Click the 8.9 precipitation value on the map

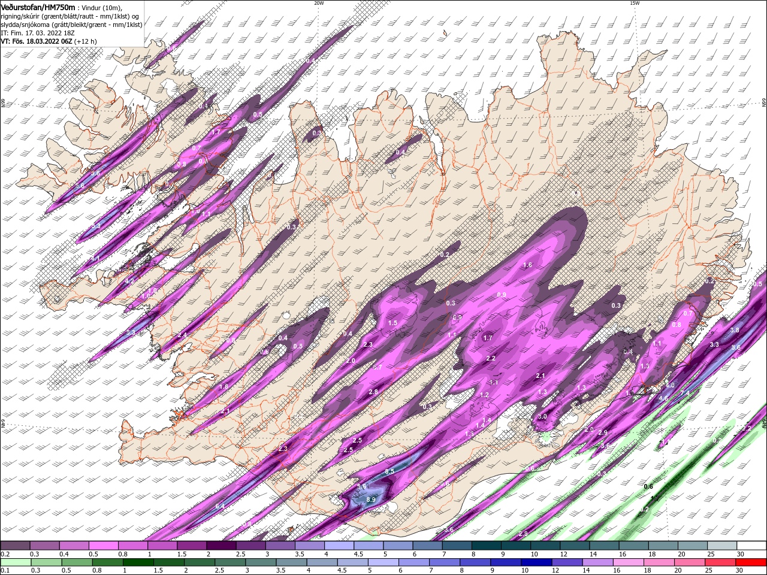[371, 500]
